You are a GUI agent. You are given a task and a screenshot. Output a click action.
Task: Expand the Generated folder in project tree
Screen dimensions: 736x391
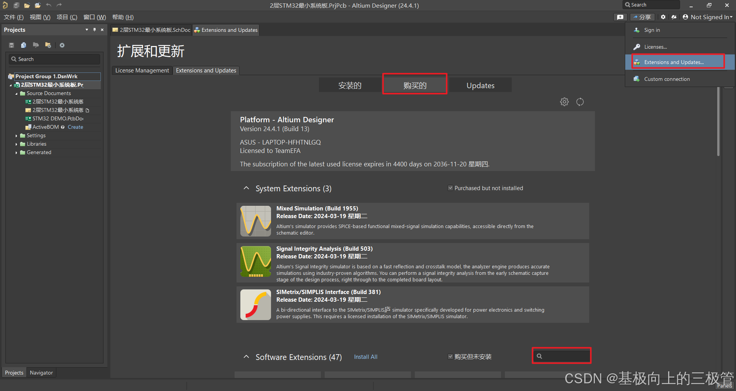click(x=16, y=153)
